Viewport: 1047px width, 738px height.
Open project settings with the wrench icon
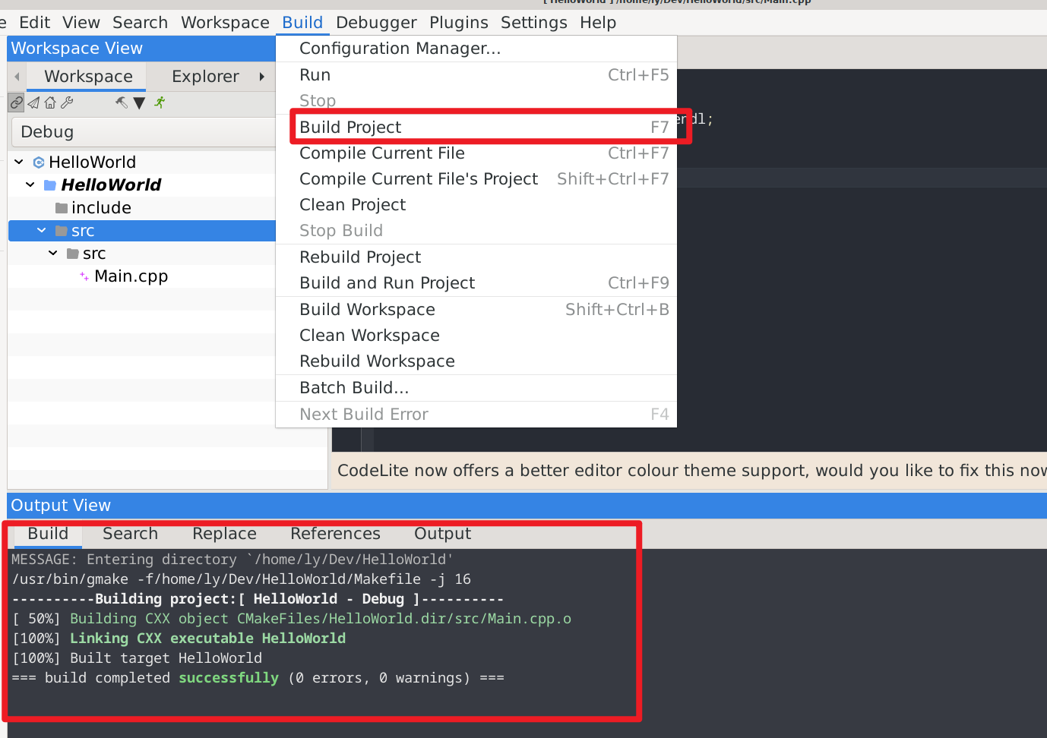click(67, 102)
